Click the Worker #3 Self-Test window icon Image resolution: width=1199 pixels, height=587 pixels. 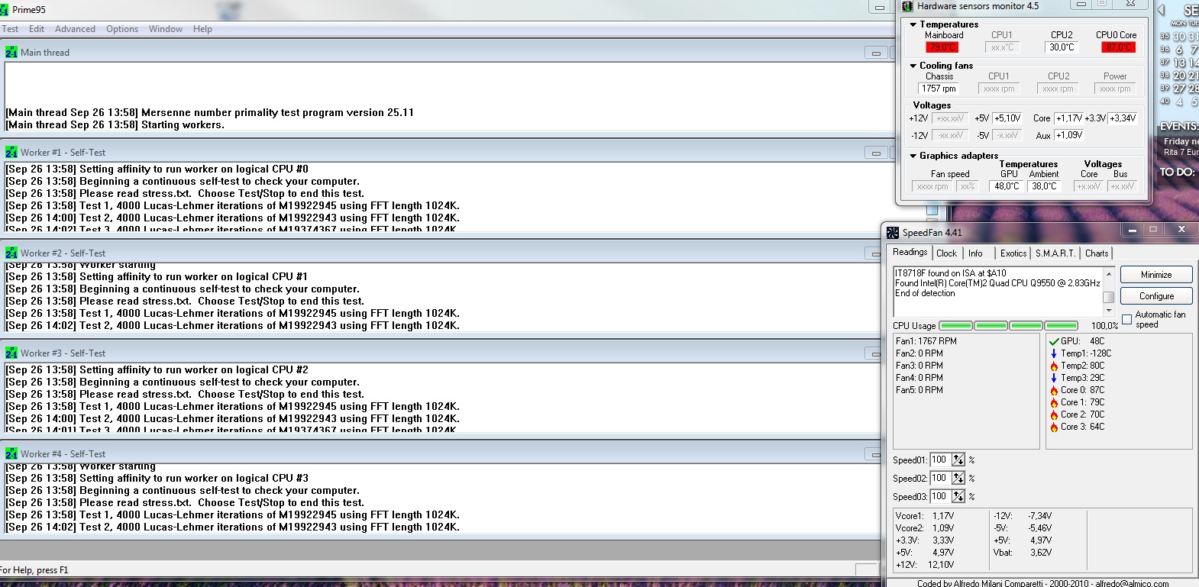tap(11, 353)
